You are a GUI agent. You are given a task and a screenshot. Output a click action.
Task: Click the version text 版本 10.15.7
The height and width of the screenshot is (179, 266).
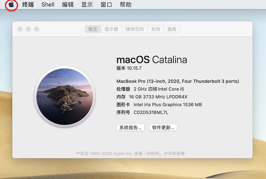[x=129, y=68]
